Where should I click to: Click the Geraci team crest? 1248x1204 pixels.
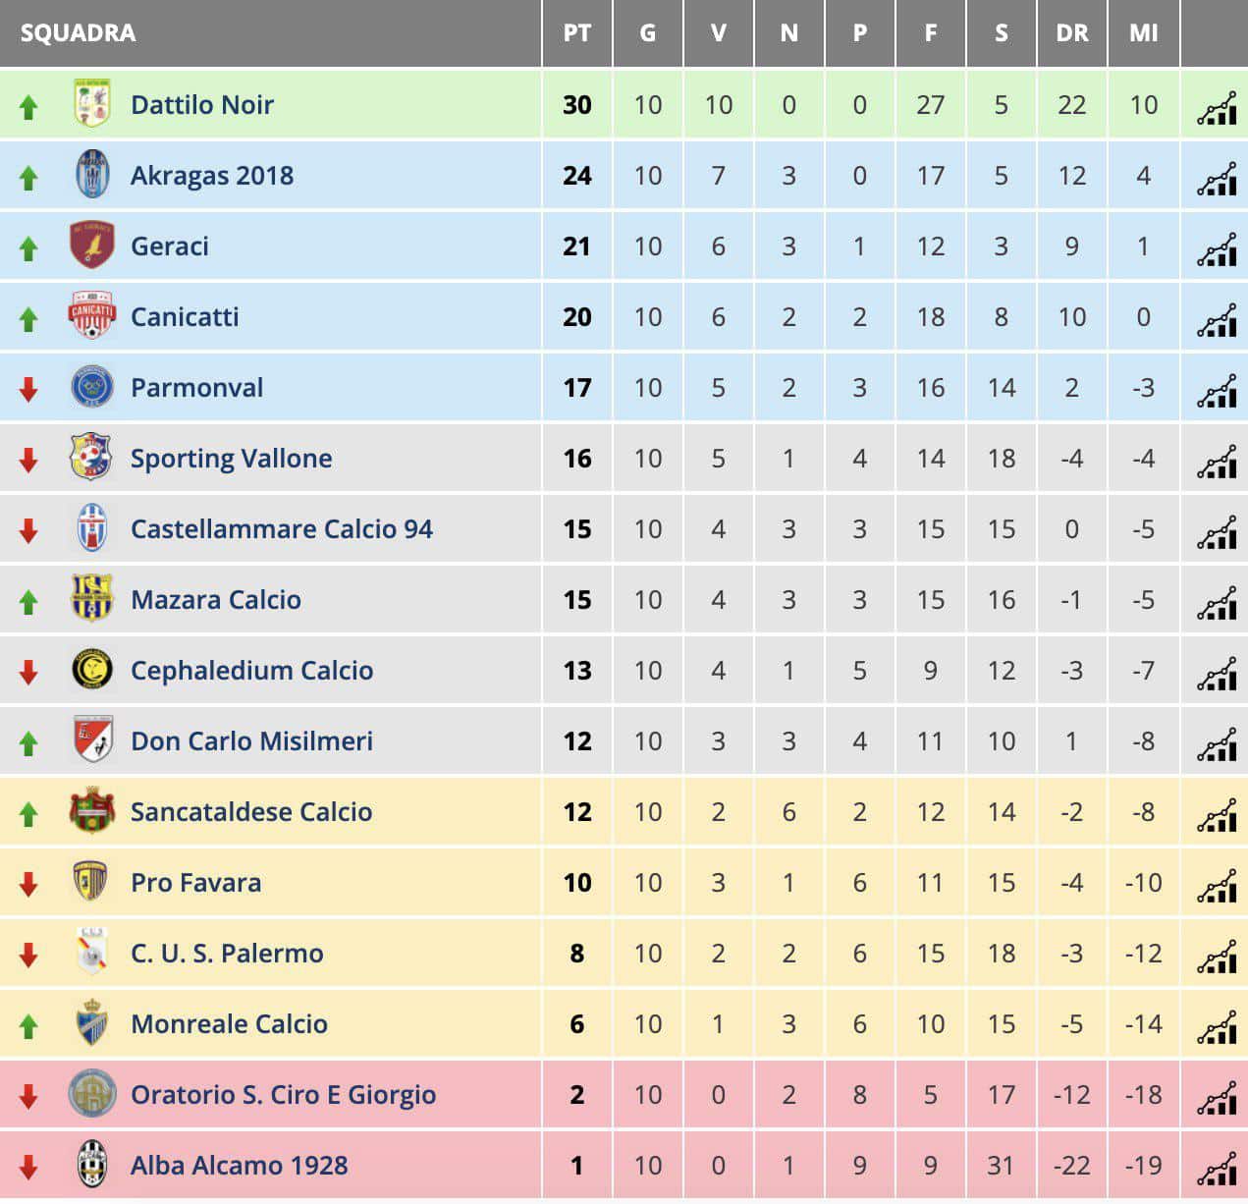click(x=92, y=246)
